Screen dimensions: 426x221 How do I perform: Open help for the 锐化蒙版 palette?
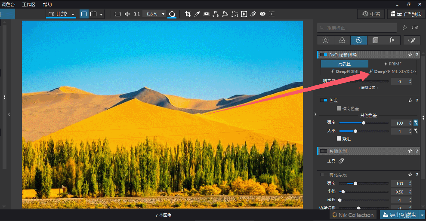click(417, 175)
